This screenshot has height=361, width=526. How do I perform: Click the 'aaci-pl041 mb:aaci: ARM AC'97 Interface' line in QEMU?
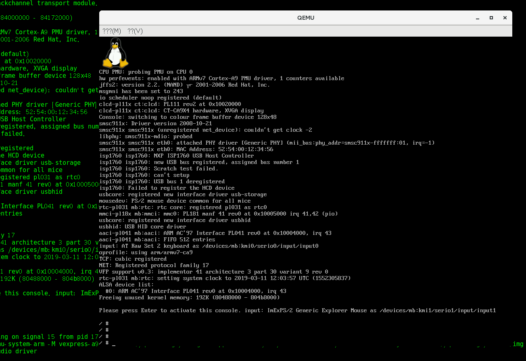(x=215, y=233)
